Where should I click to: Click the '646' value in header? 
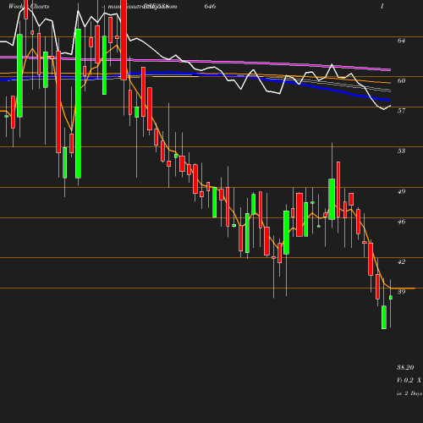210,6
